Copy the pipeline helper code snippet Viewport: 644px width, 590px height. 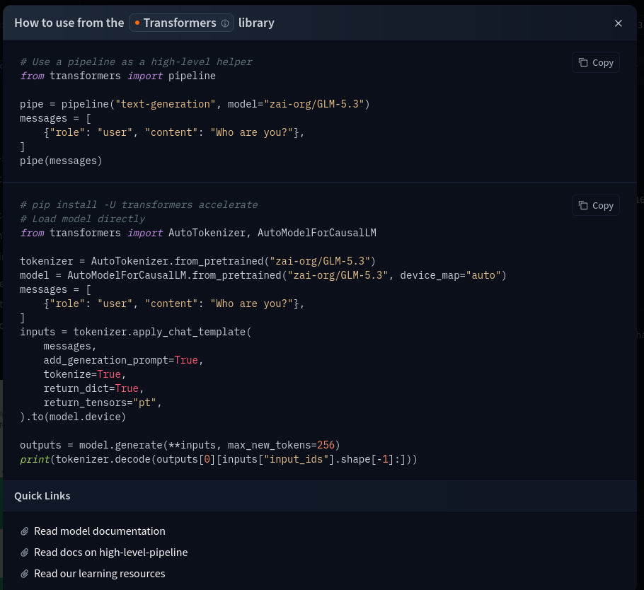click(x=596, y=62)
